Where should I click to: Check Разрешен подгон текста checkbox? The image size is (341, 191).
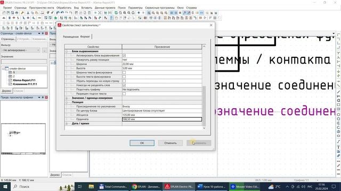coord(124,94)
